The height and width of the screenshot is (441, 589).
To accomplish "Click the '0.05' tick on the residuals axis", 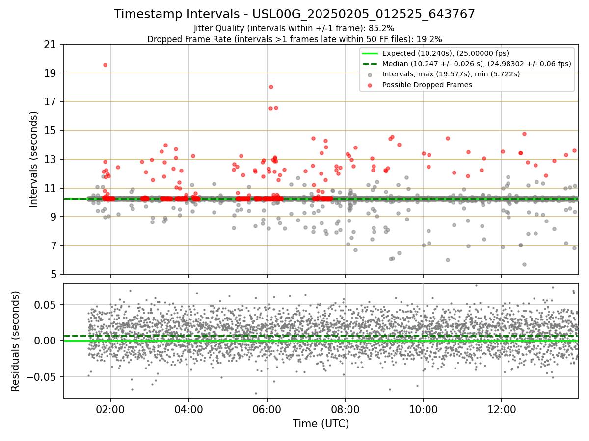I will [x=46, y=305].
